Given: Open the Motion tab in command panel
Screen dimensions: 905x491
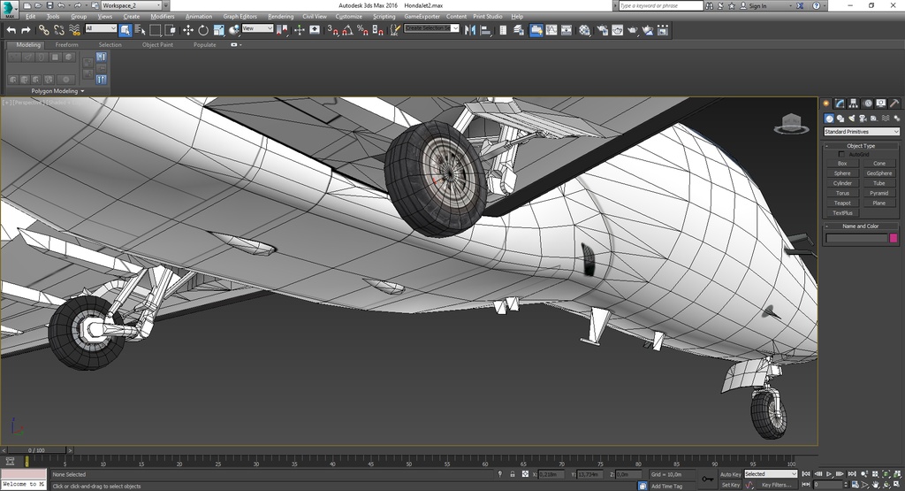Looking at the screenshot, I should (868, 104).
